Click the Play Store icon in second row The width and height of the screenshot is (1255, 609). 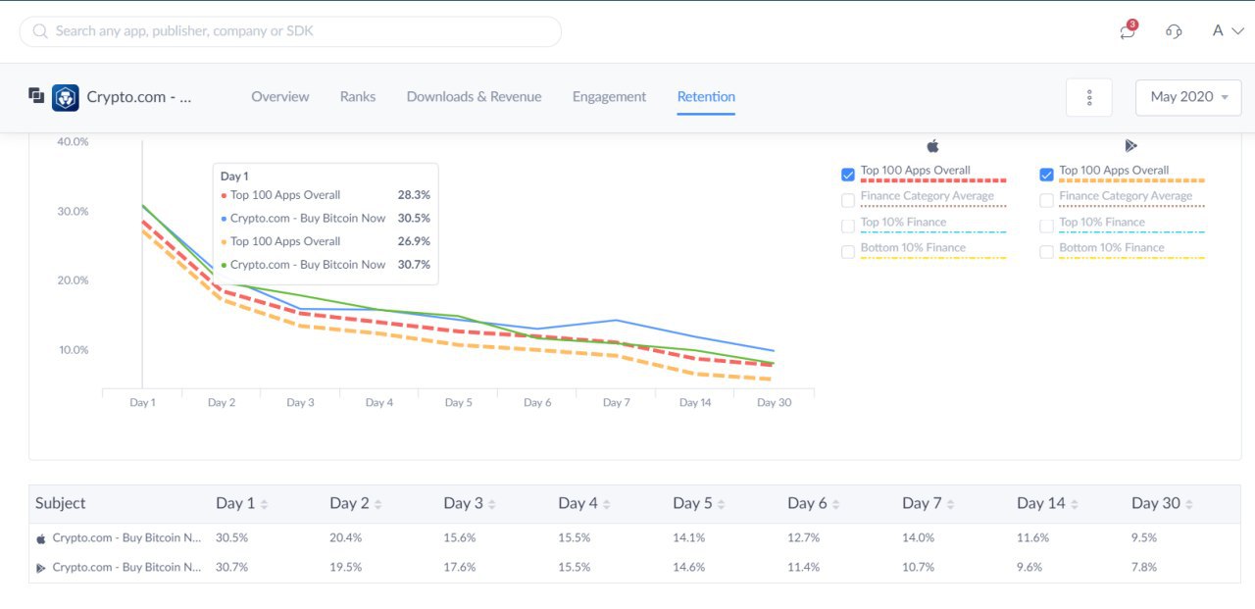click(41, 567)
